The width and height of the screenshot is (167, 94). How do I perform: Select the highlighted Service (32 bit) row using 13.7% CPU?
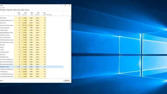(x=32, y=67)
